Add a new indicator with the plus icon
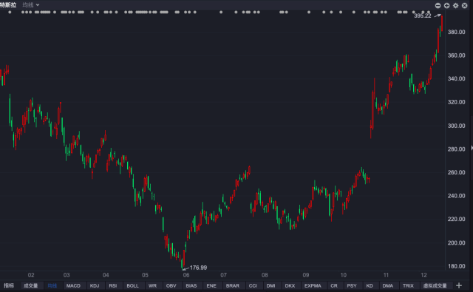The image size is (473, 292). click(459, 285)
